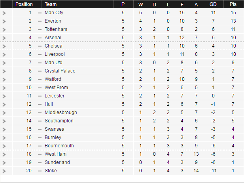Screen dimensions: 244x183
Task: Click the GD column header
Action: [213, 4]
